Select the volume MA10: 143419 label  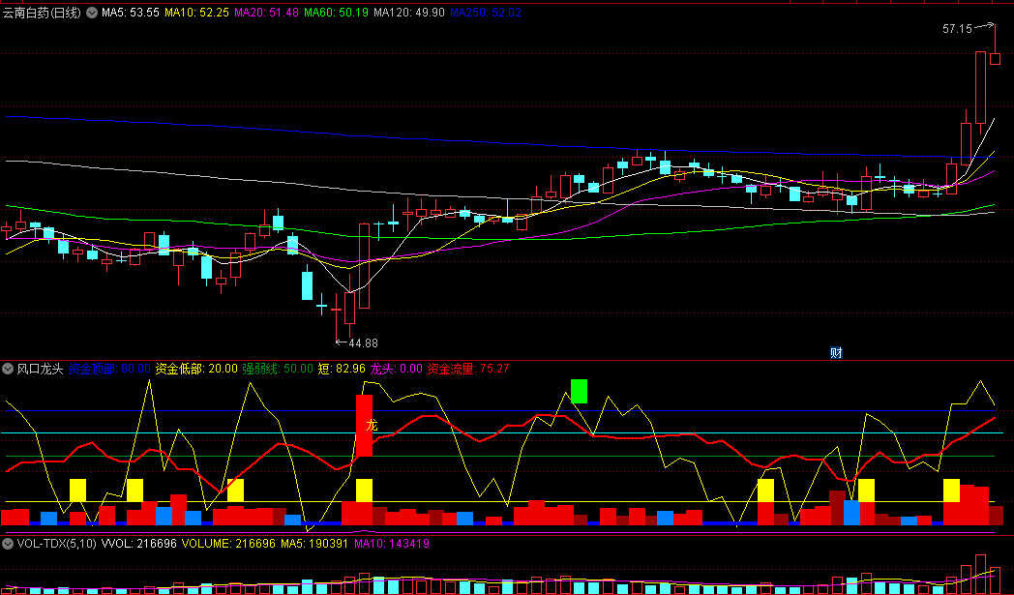click(392, 544)
